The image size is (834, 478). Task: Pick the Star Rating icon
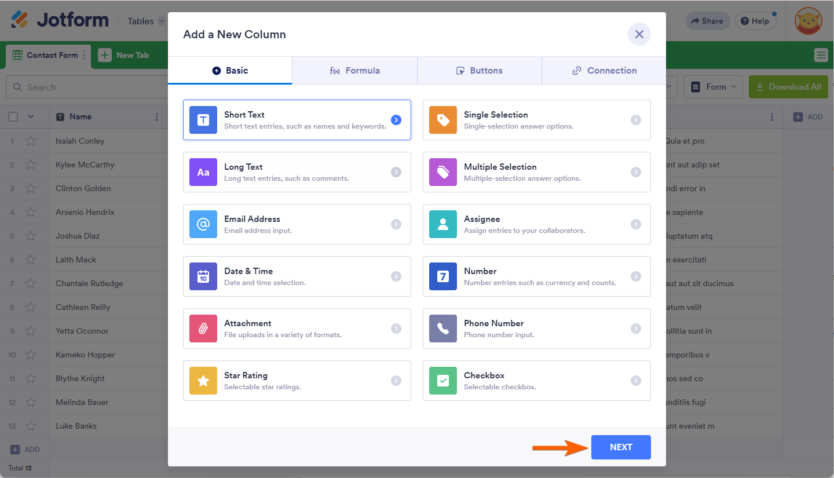[203, 381]
